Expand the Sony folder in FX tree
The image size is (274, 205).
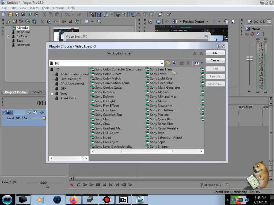(x=52, y=94)
